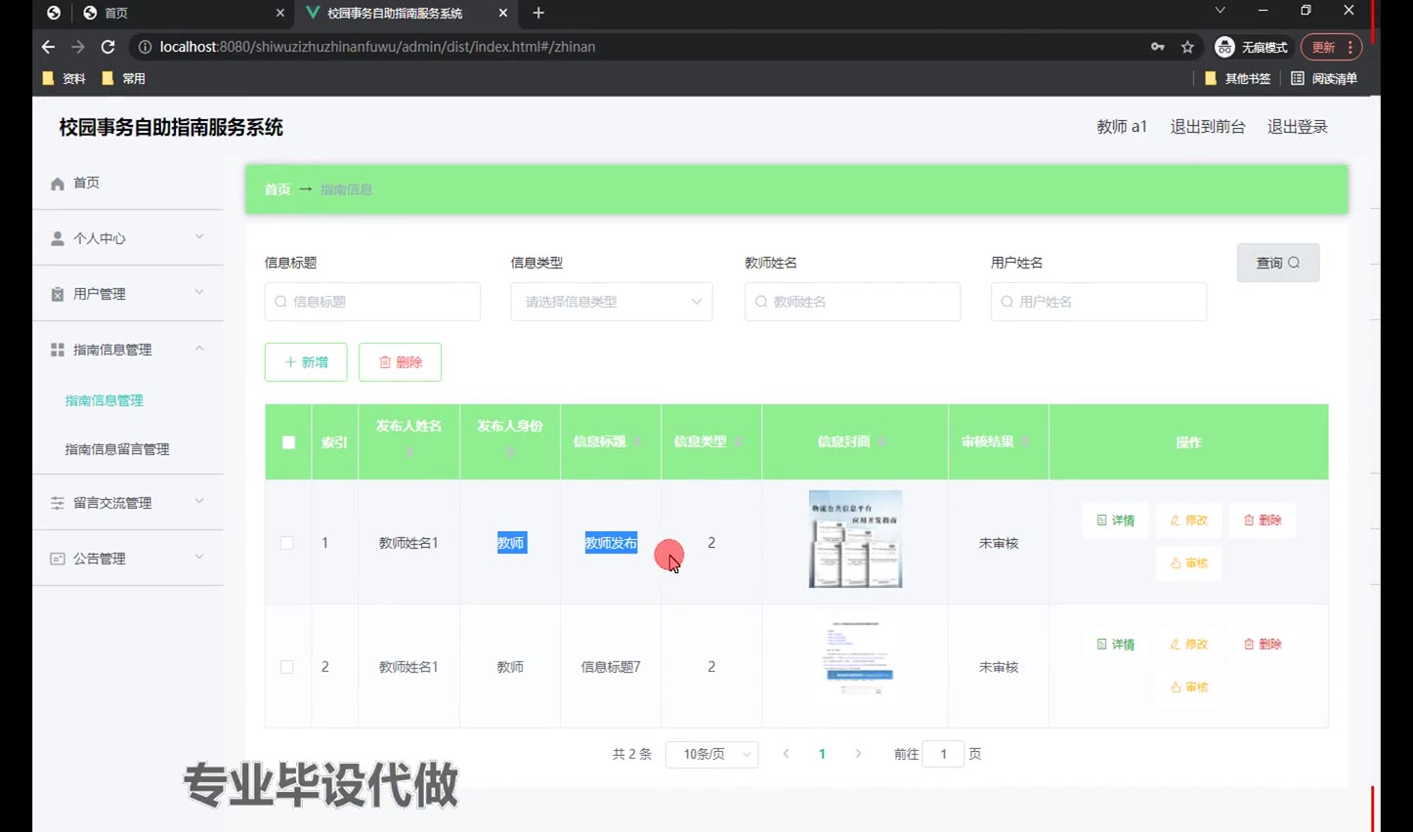Viewport: 1413px width, 832px height.
Task: Expand the 用户管理 sidebar menu
Action: click(x=127, y=294)
